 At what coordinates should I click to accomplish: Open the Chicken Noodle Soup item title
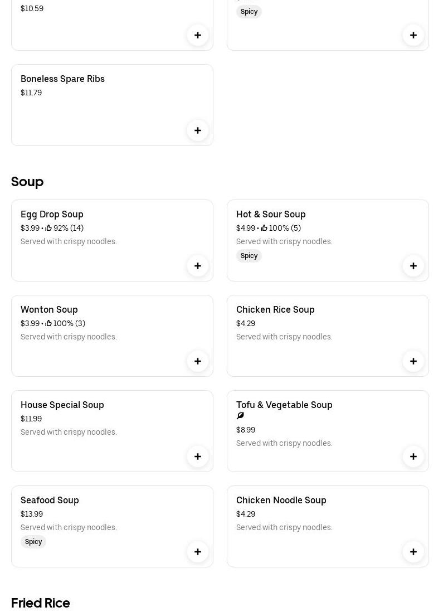click(281, 500)
